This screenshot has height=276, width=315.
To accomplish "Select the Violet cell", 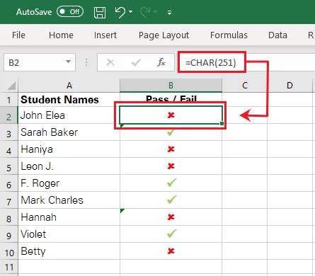I will [69, 234].
